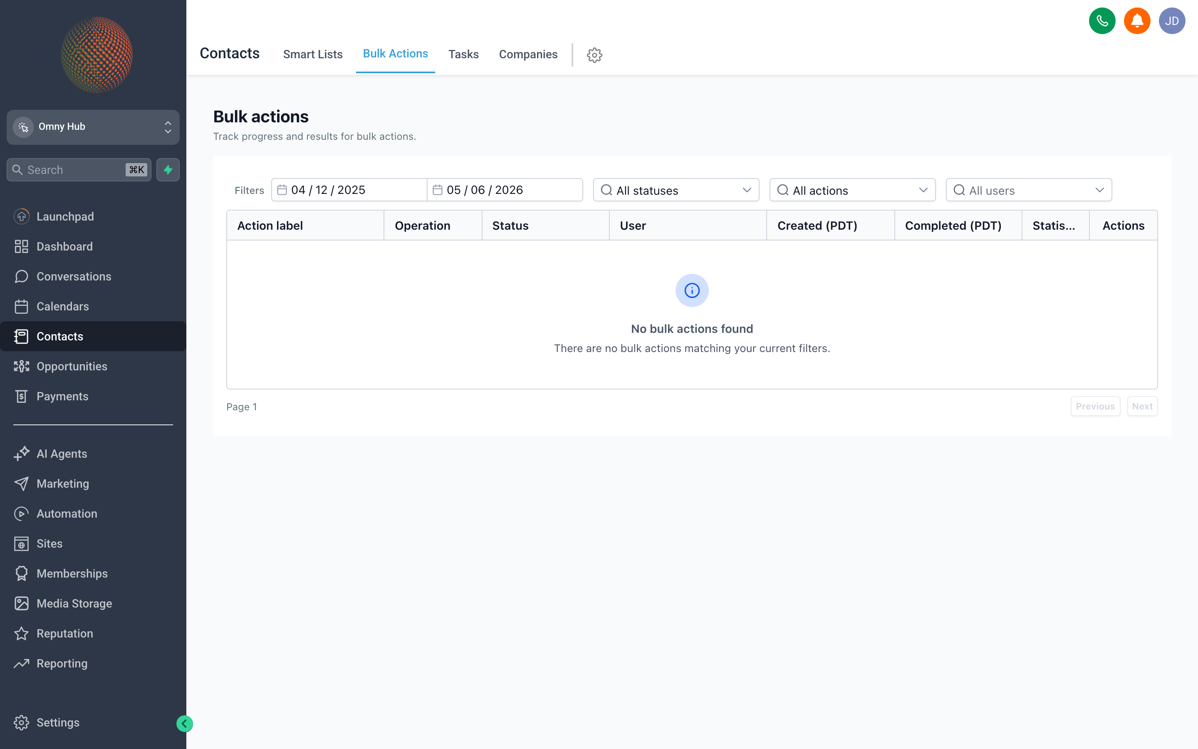Click the AI Agents sparkle icon
The height and width of the screenshot is (749, 1198).
point(21,454)
